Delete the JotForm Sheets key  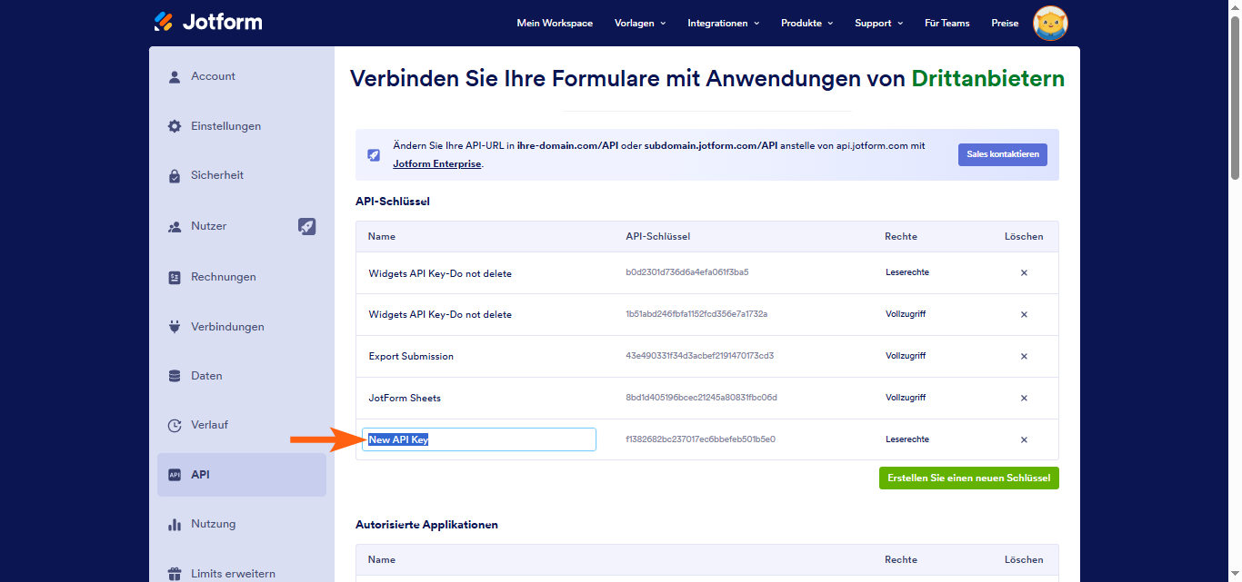[1024, 398]
